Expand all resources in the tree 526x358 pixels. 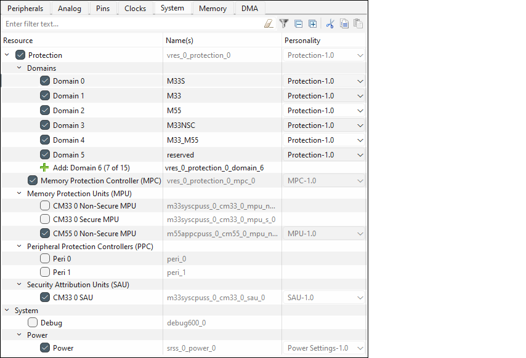coord(313,24)
